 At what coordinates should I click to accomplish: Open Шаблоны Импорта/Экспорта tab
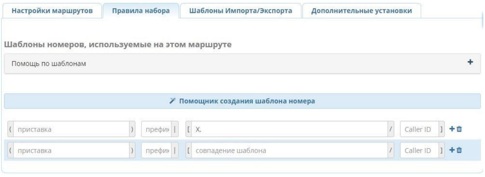coord(241,11)
